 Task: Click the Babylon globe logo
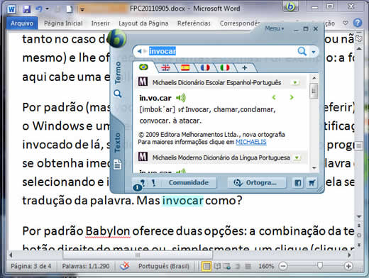coord(116,38)
